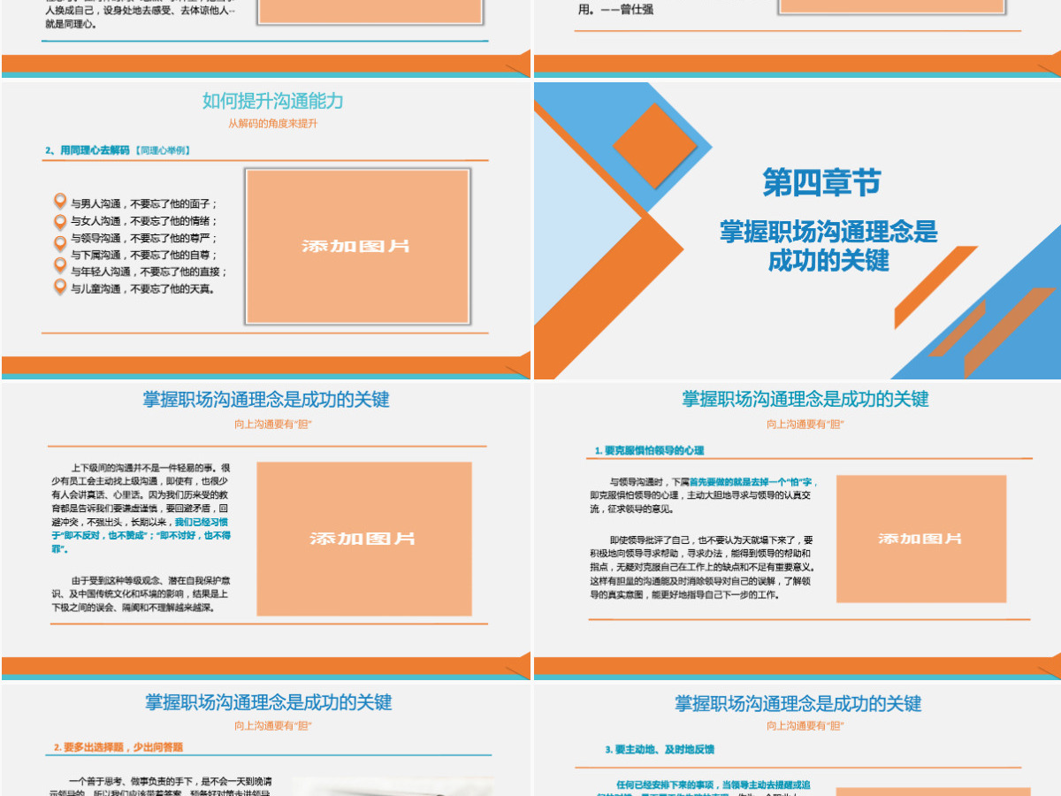Image resolution: width=1061 pixels, height=796 pixels.
Task: Click the "添加图片" placeholder on the 同理心举例 slide
Action: tap(357, 246)
